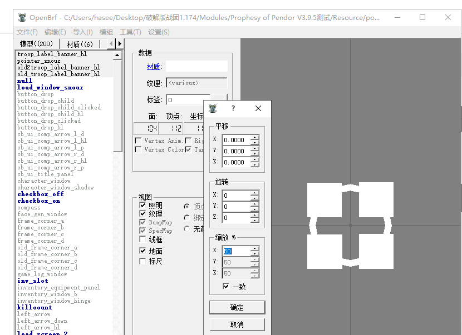Toggle the Vertex Anim. checkbox

(138, 141)
